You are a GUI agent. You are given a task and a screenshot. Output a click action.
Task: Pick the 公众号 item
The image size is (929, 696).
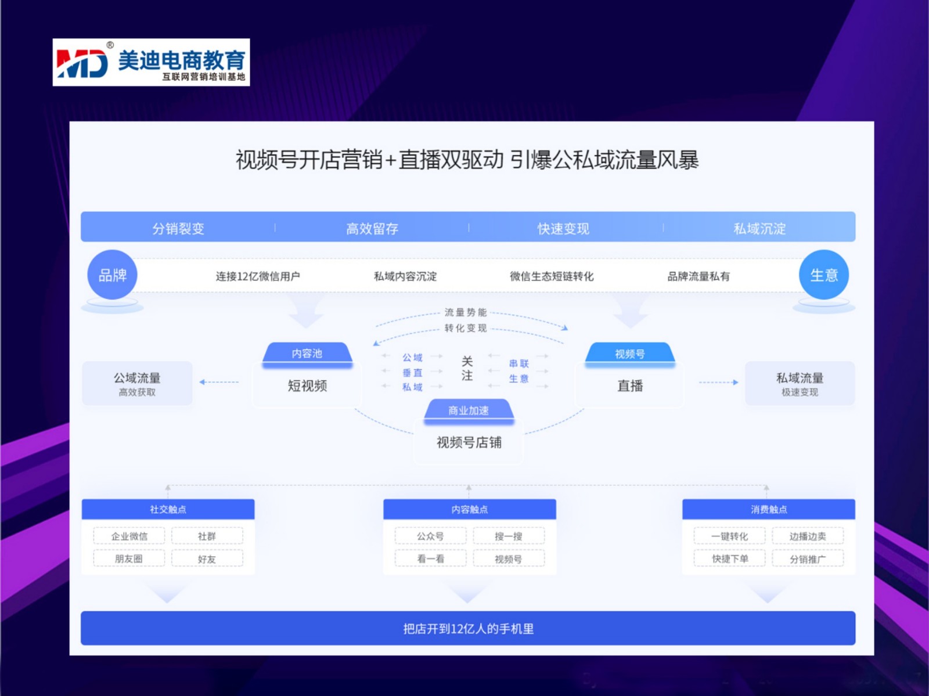(430, 536)
